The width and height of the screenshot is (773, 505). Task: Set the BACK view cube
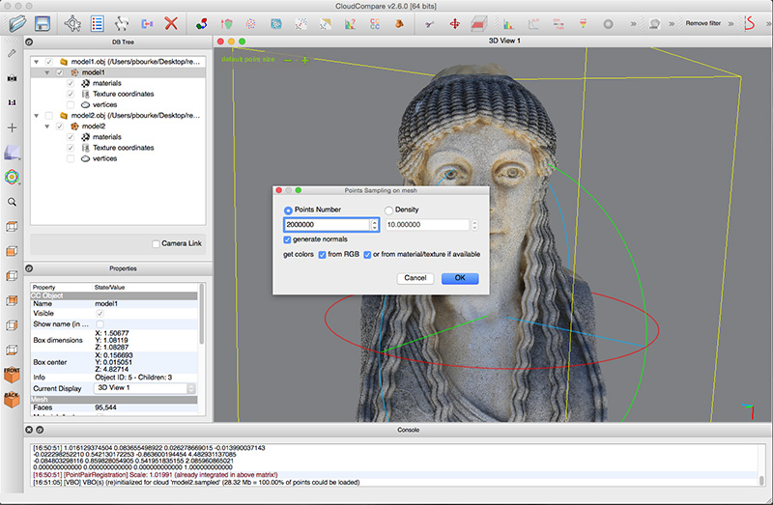[12, 400]
